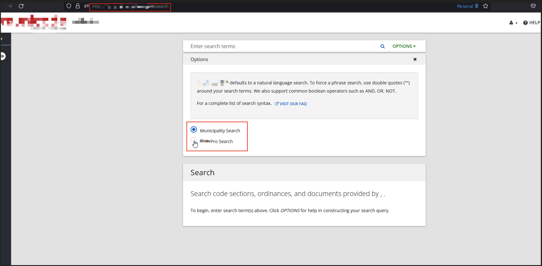Open the HELP menu item
The width and height of the screenshot is (542, 266).
(532, 23)
